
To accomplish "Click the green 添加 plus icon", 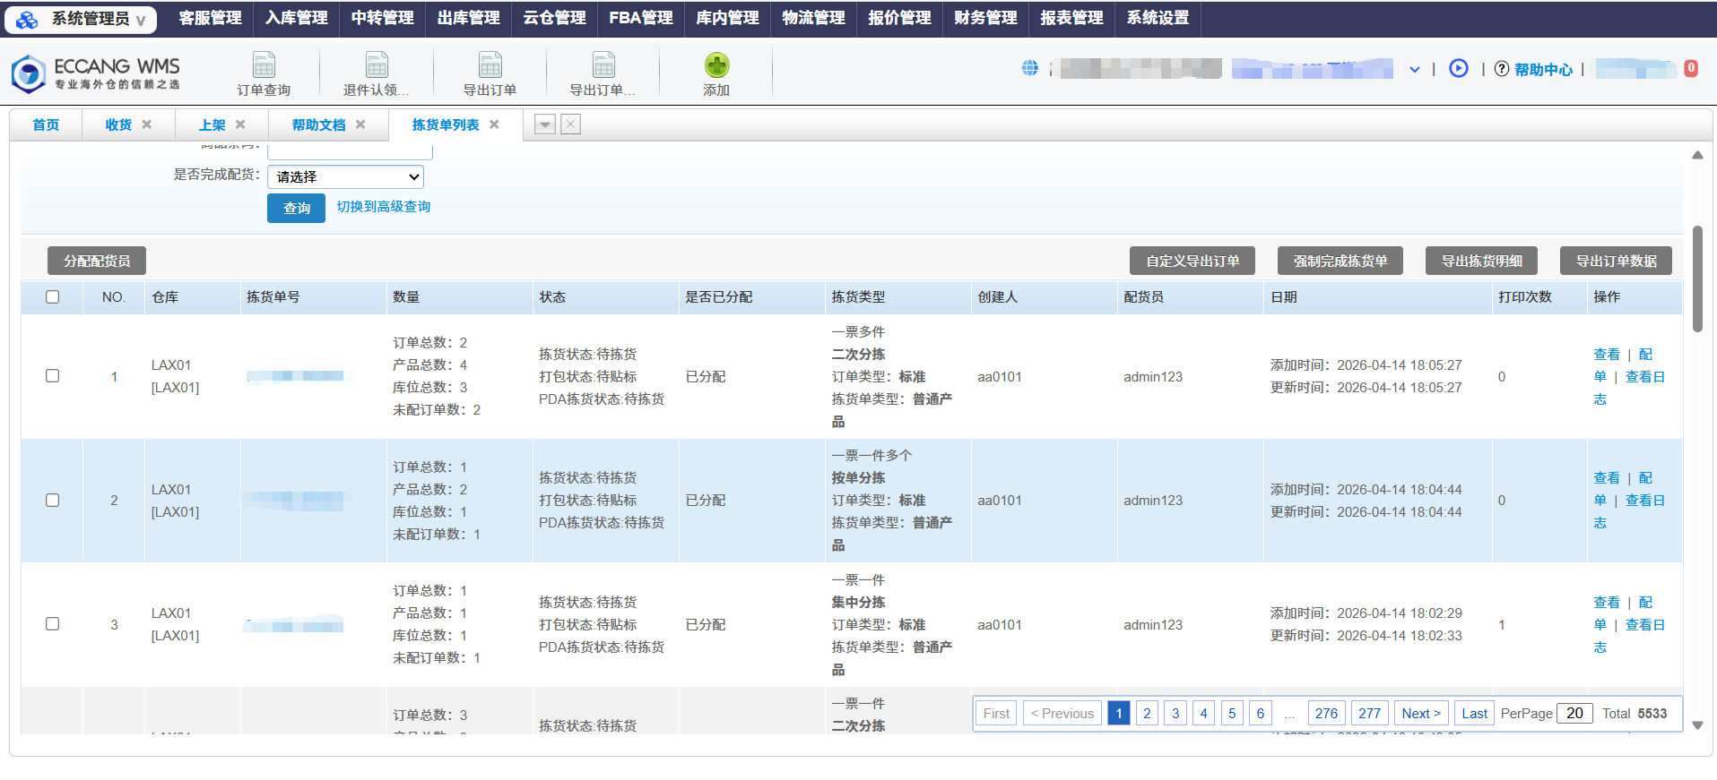I will (716, 65).
